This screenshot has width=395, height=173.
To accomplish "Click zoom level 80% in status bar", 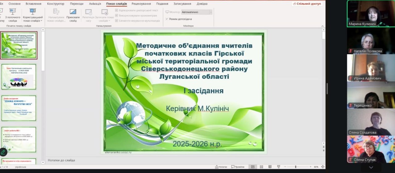I will tap(316, 167).
